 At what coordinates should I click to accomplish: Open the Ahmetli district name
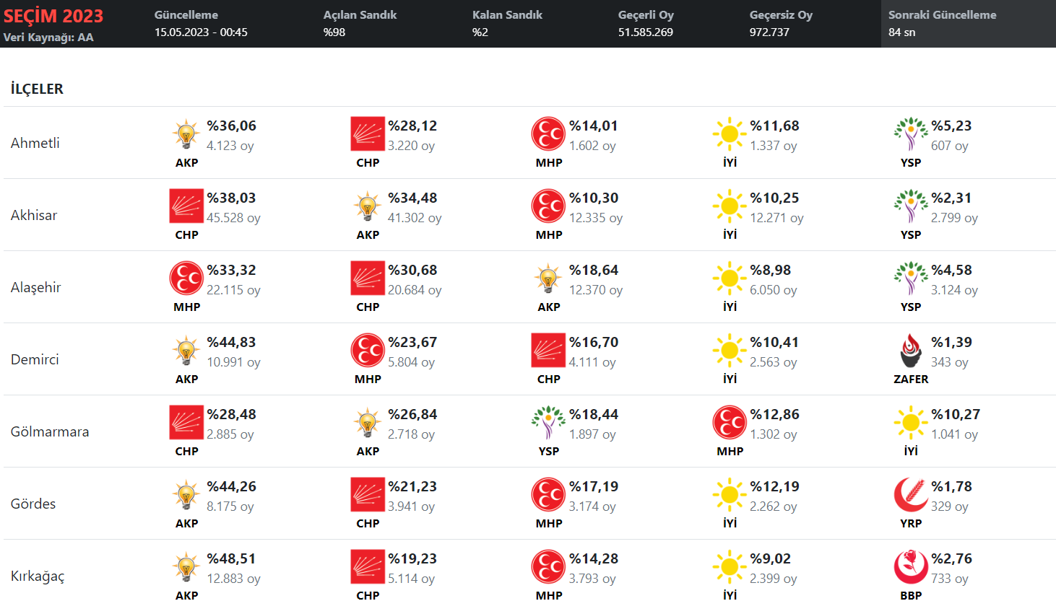pos(35,143)
